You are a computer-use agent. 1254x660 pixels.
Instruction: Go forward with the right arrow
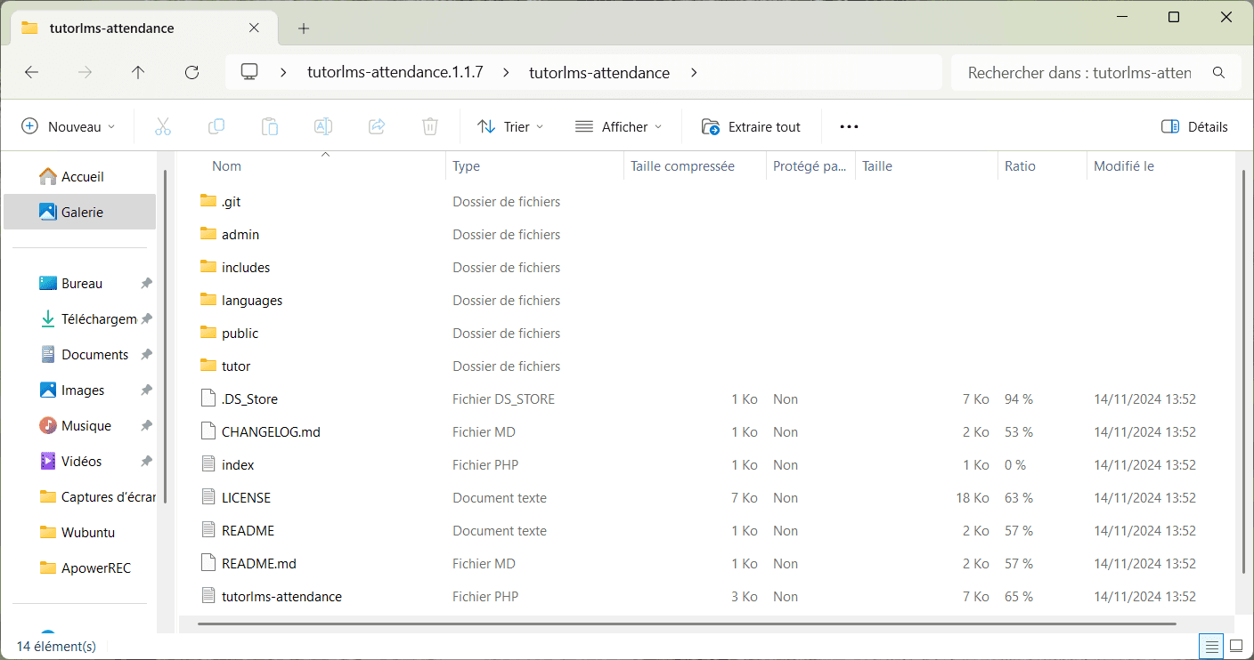(85, 73)
